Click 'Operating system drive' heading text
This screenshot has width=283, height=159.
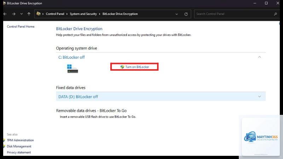click(76, 48)
